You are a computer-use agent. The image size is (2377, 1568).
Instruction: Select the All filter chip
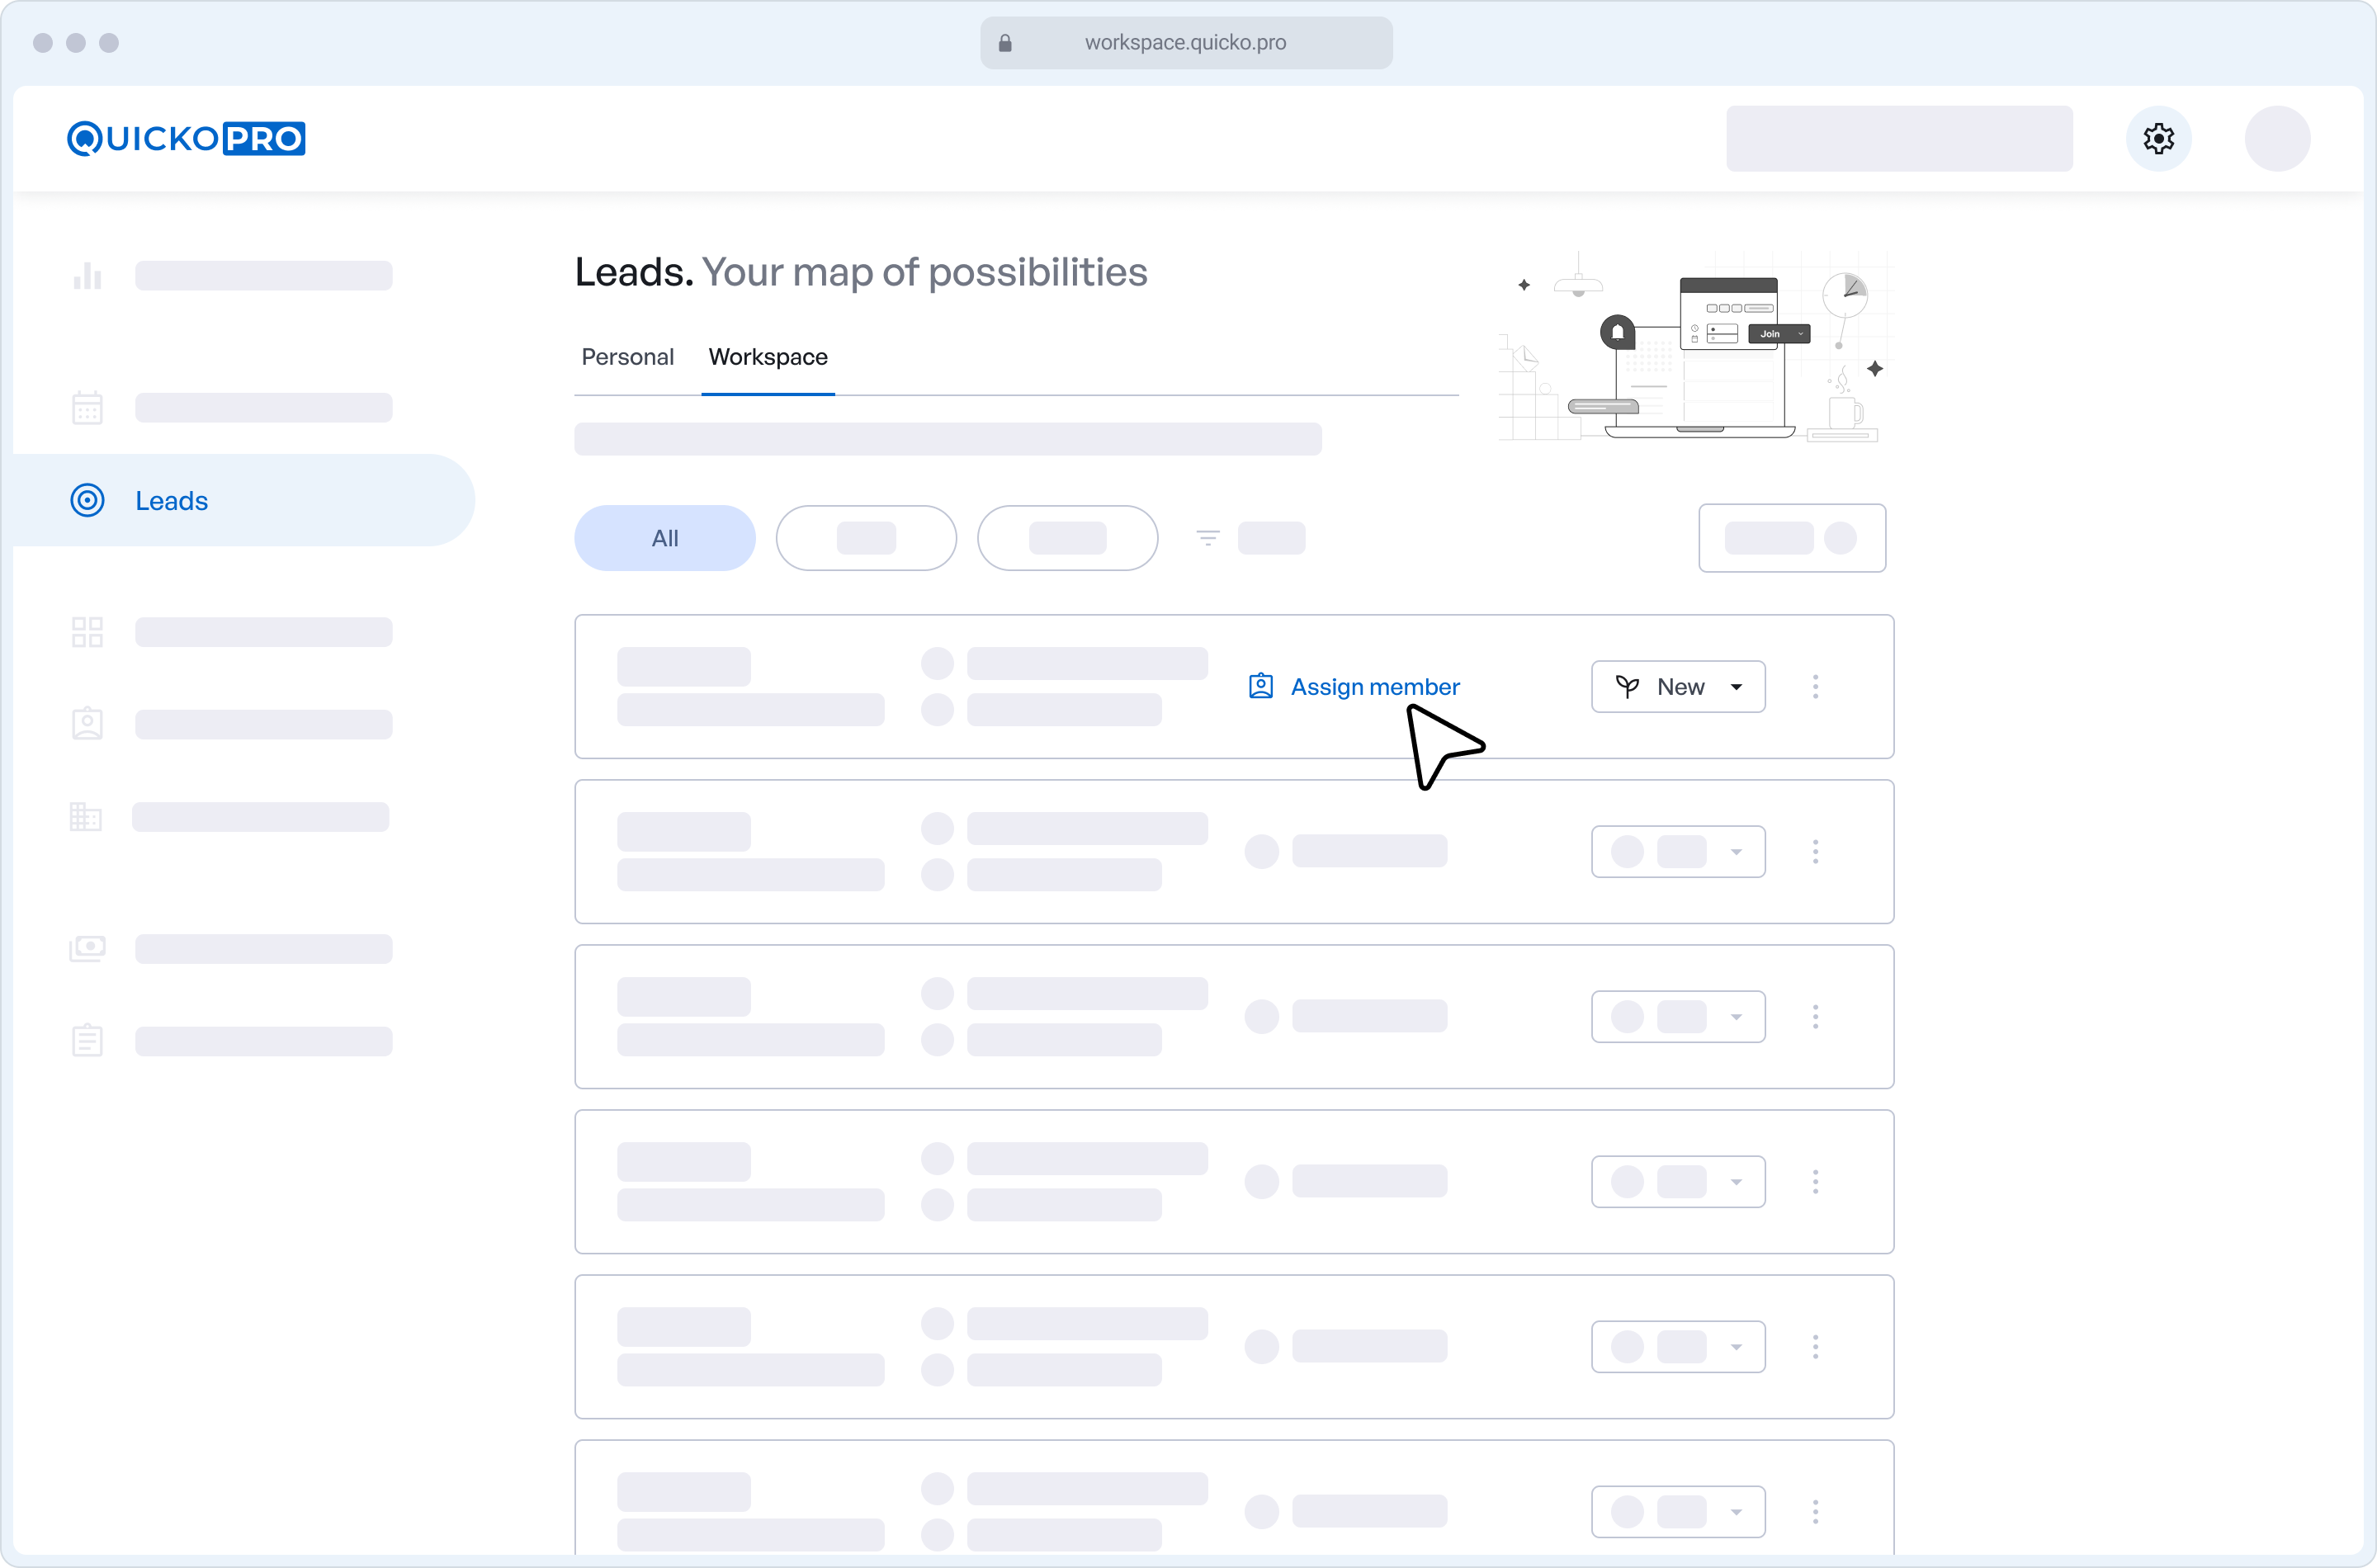[x=664, y=538]
